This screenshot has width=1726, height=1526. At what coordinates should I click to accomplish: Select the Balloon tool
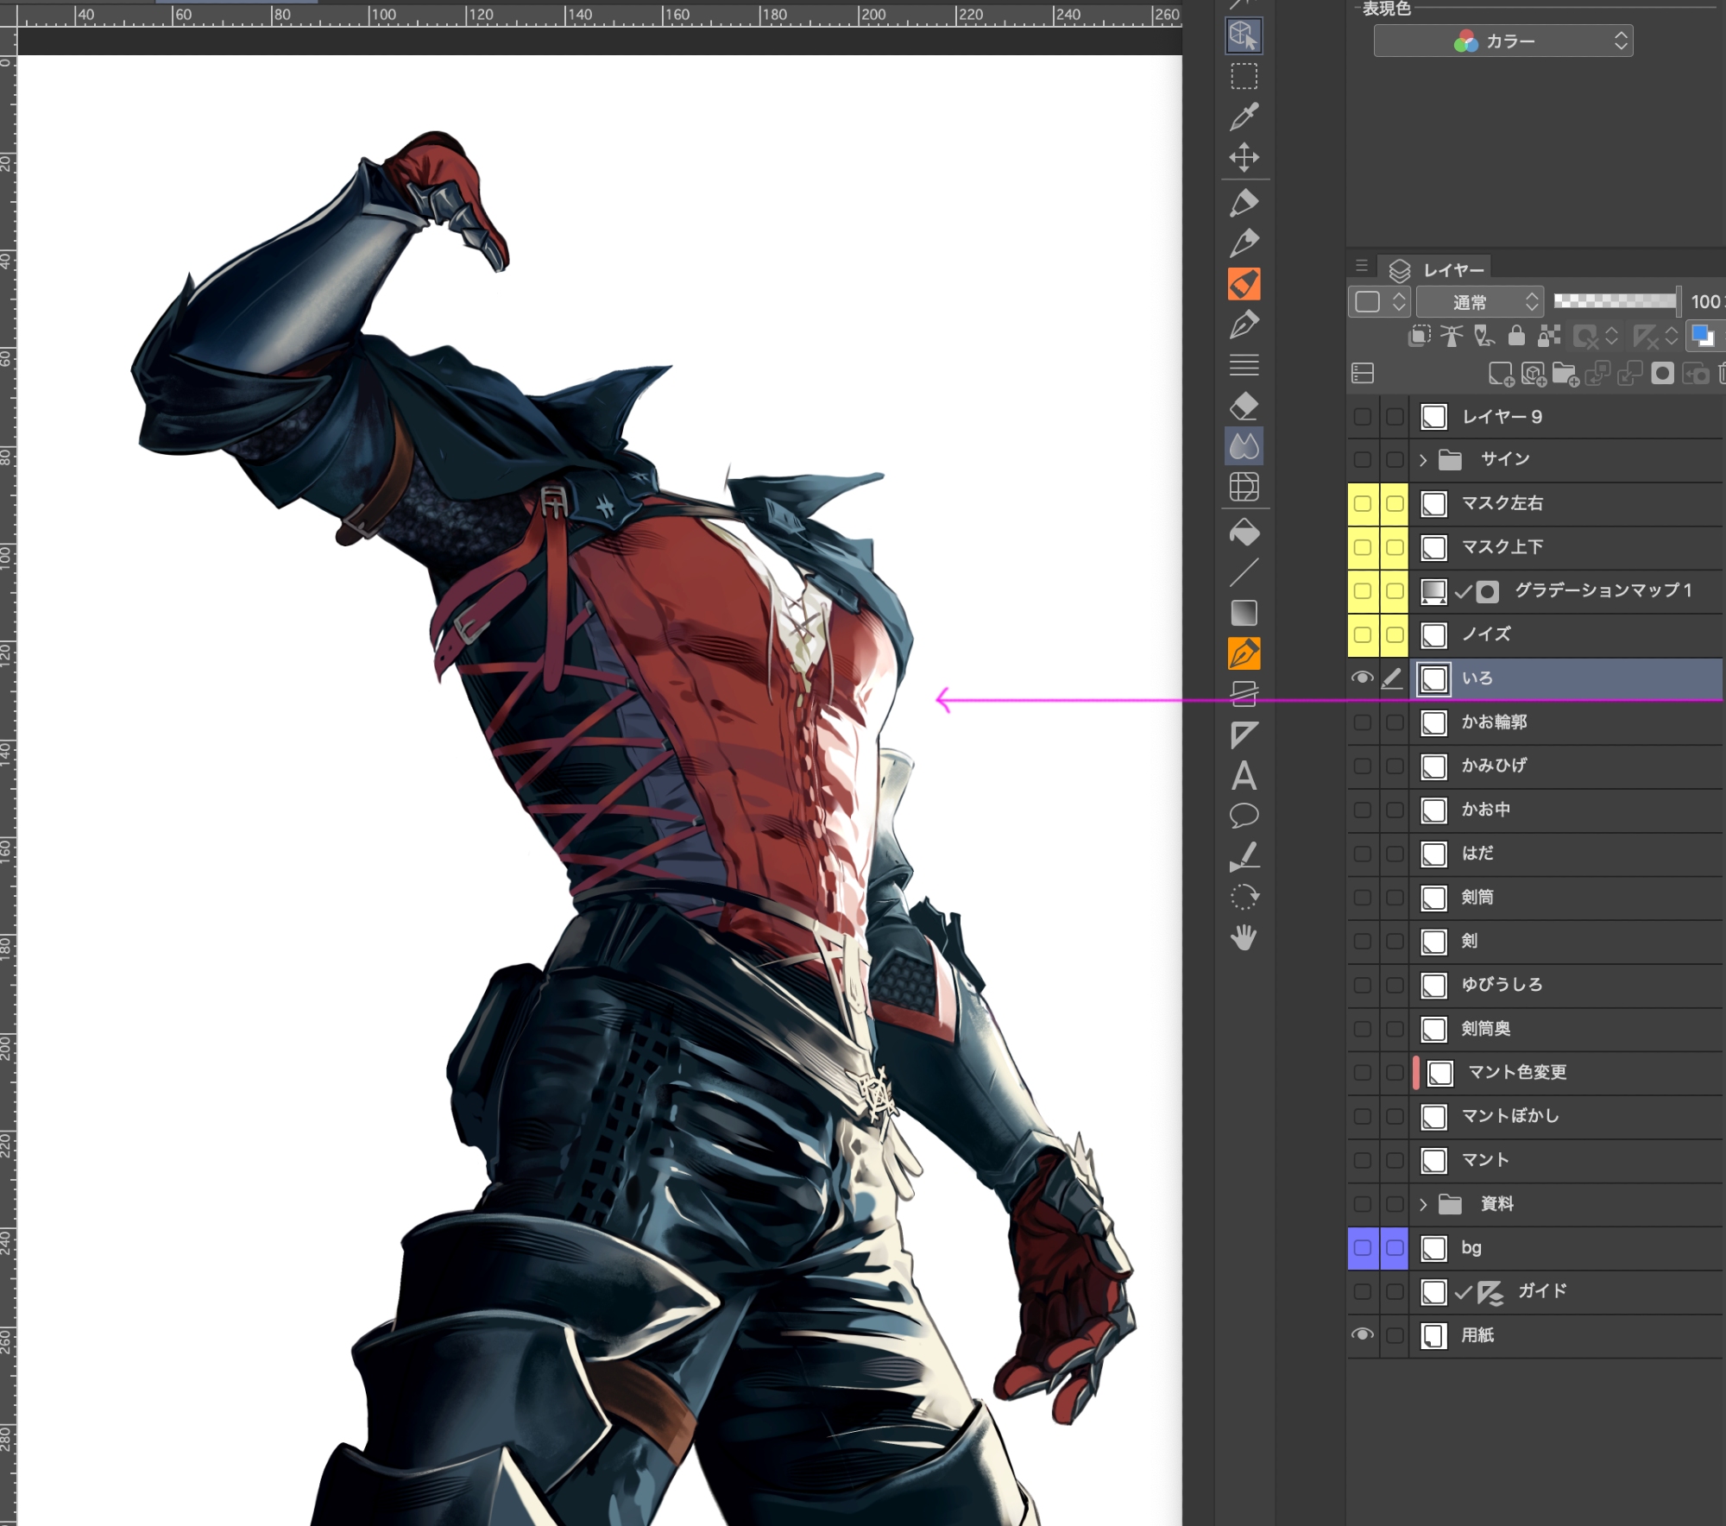pyautogui.click(x=1244, y=816)
